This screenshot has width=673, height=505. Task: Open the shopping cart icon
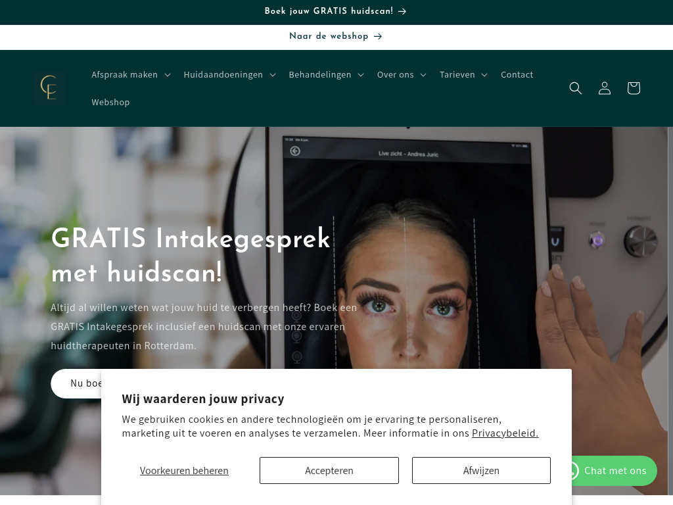tap(634, 88)
